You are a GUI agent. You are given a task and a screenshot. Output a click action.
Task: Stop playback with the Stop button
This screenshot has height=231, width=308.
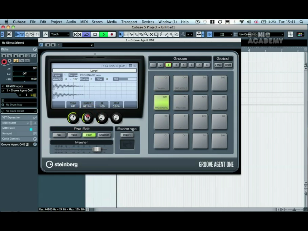(x=95, y=34)
